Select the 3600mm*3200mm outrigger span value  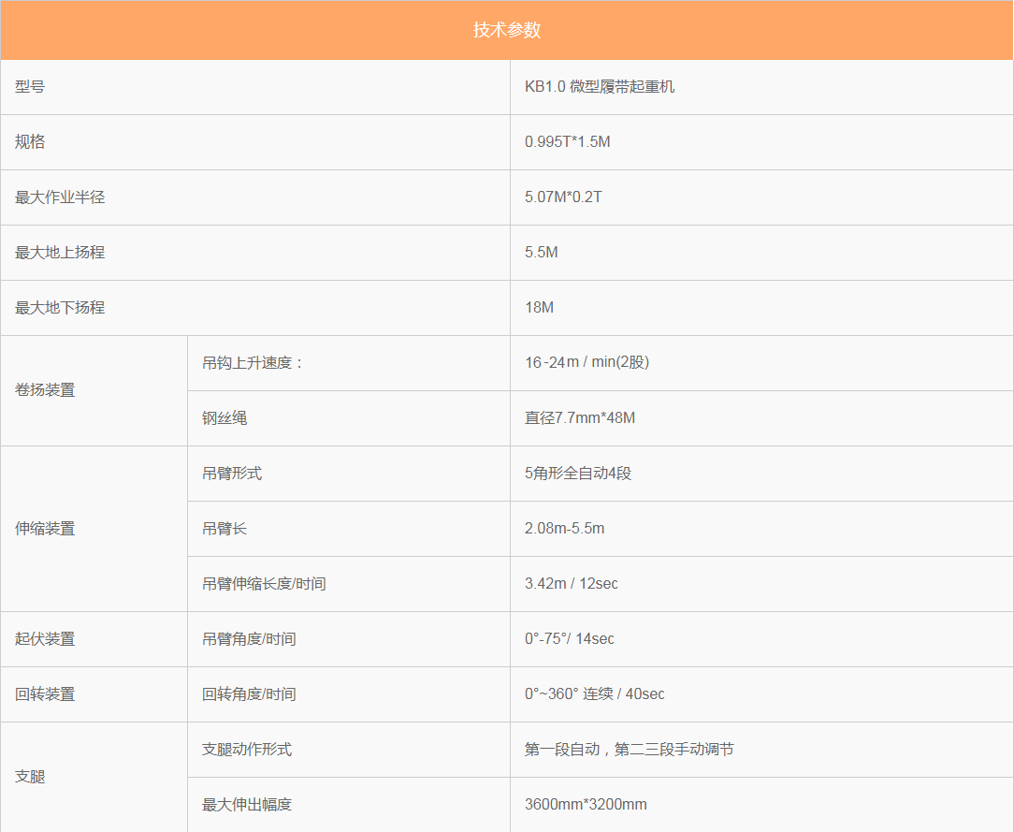coord(586,805)
